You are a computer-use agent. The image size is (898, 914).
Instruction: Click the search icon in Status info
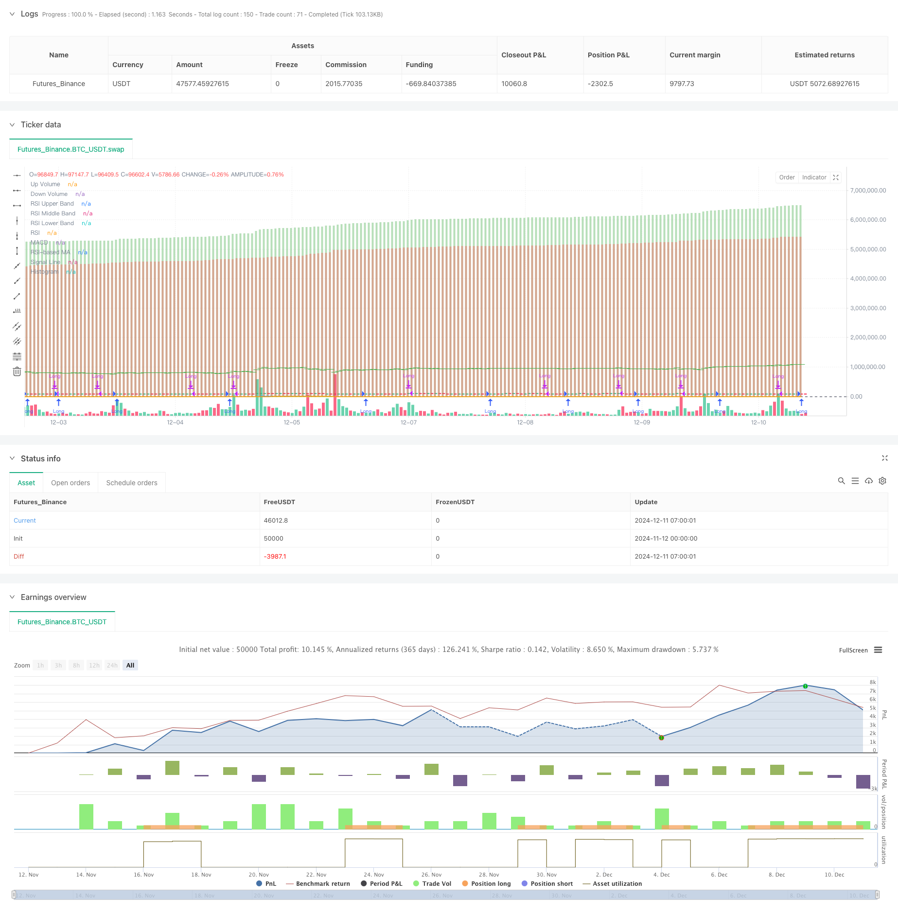(x=841, y=481)
